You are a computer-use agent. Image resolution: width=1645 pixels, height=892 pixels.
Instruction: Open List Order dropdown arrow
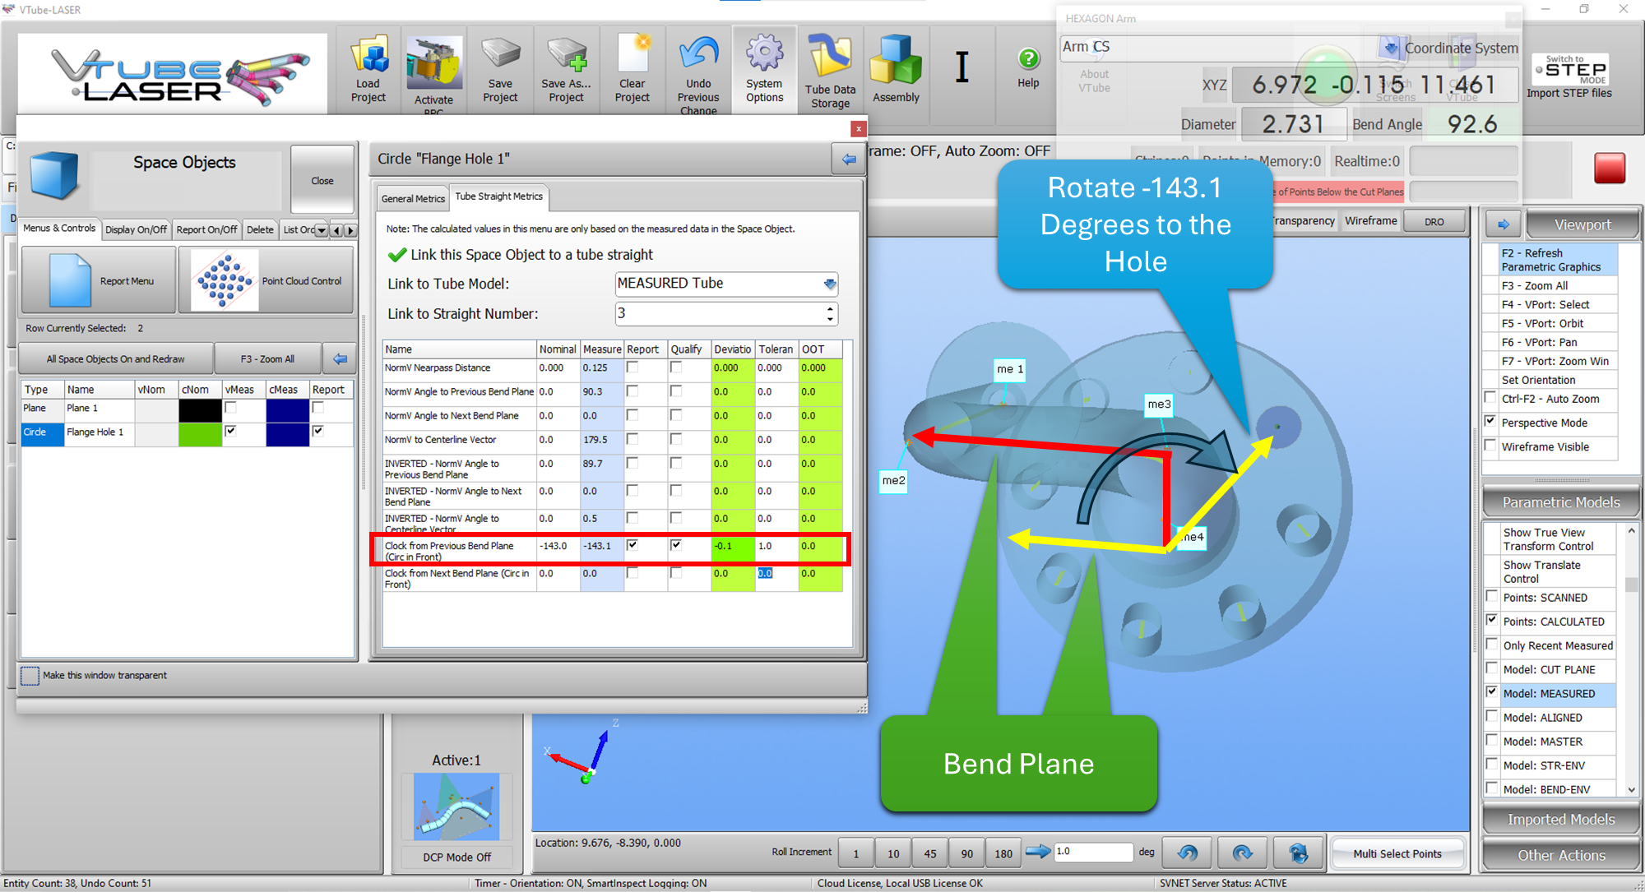point(322,230)
